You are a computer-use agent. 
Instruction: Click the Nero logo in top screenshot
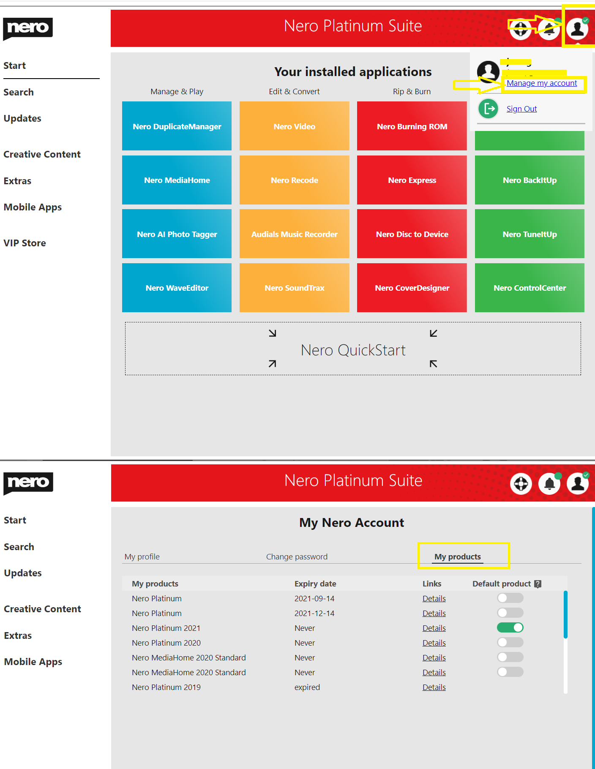[x=28, y=28]
